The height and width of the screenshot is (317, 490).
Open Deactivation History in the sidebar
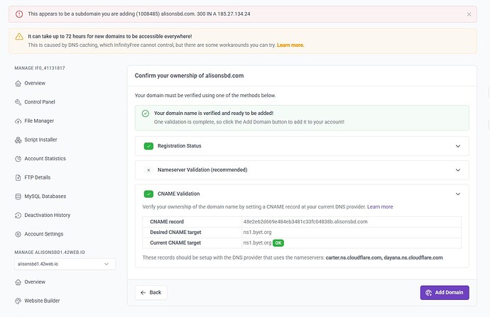click(x=47, y=215)
